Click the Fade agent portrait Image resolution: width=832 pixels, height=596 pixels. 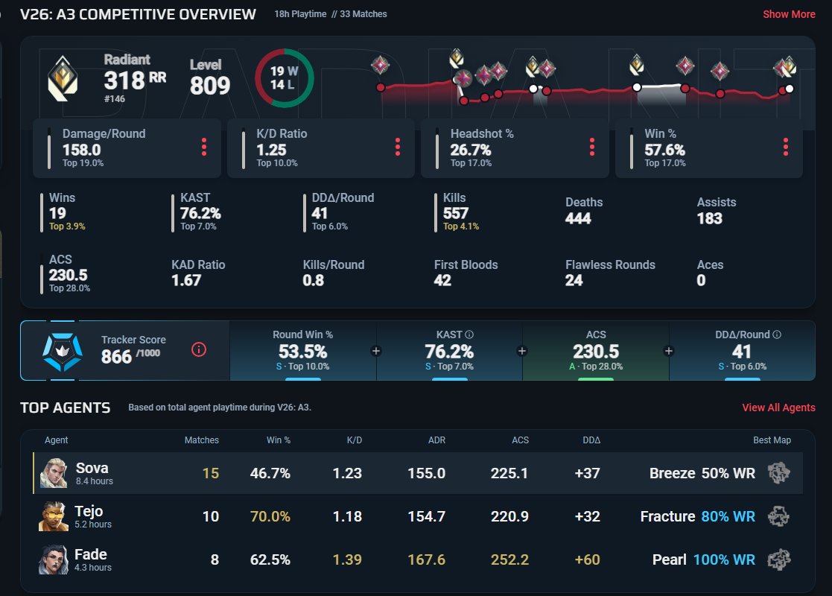[x=54, y=559]
